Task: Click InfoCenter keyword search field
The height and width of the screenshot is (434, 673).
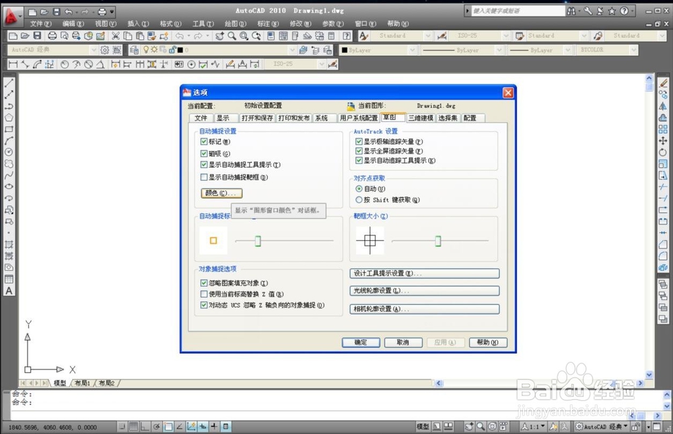Action: (x=518, y=11)
